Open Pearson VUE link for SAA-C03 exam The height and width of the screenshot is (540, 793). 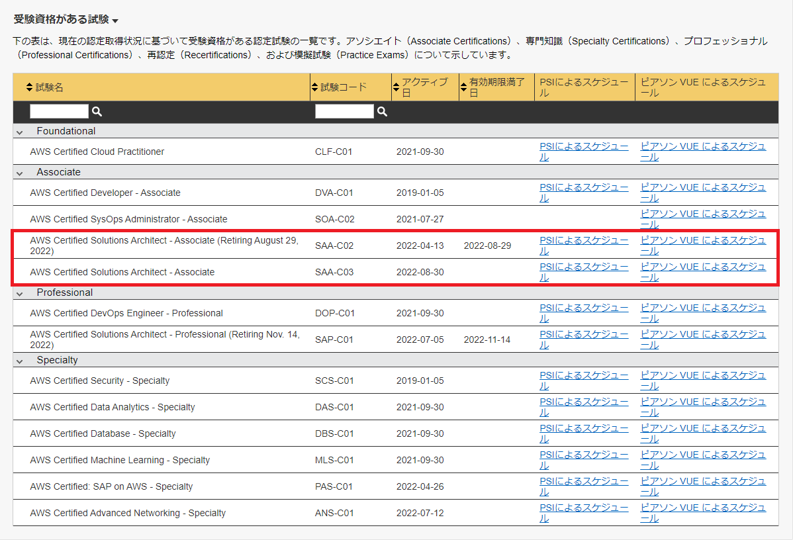(x=703, y=272)
